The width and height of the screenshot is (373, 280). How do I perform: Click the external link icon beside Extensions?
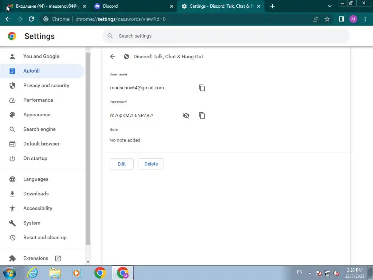tap(58, 258)
